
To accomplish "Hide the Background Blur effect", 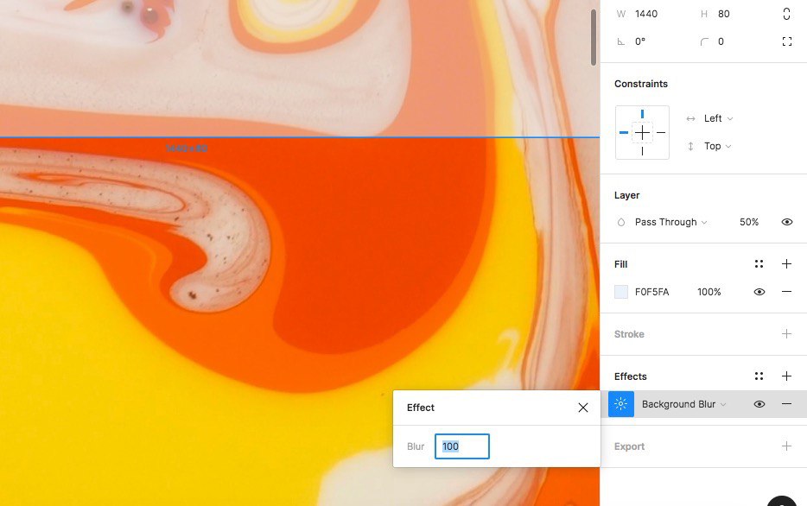I will 759,403.
